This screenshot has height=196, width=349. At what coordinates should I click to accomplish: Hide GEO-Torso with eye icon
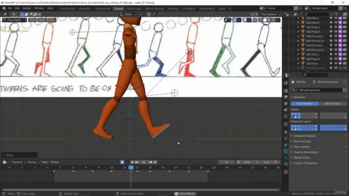[x=336, y=63]
